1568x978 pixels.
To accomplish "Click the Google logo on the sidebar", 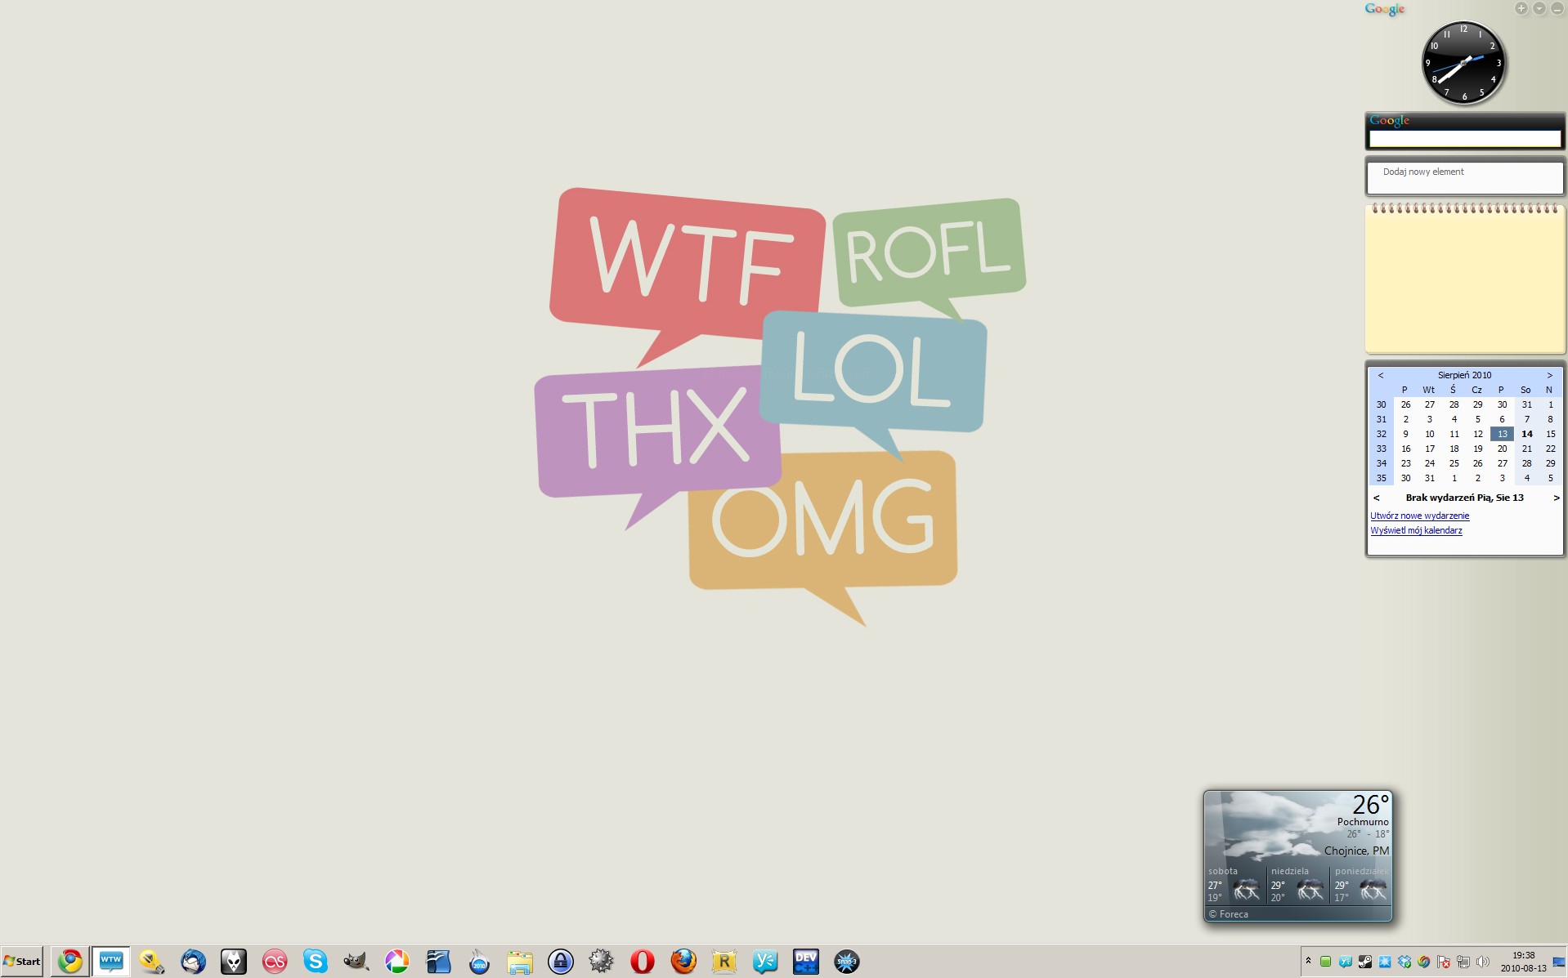I will [1384, 9].
